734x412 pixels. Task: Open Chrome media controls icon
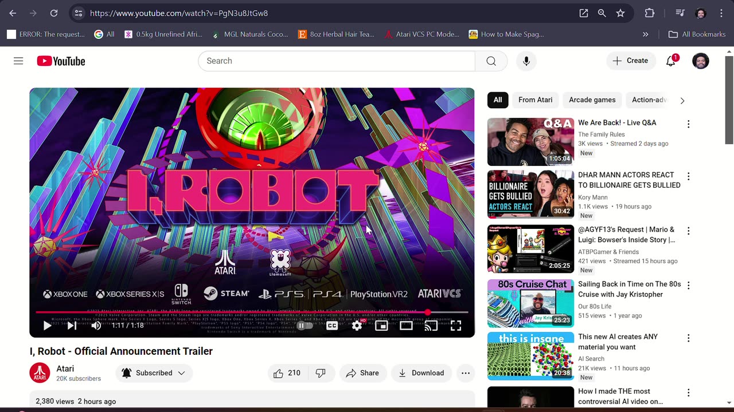pyautogui.click(x=680, y=13)
